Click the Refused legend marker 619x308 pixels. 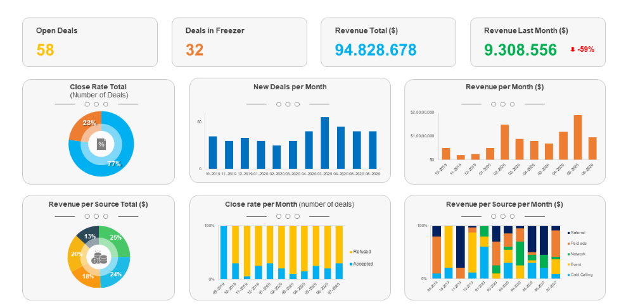pyautogui.click(x=350, y=252)
